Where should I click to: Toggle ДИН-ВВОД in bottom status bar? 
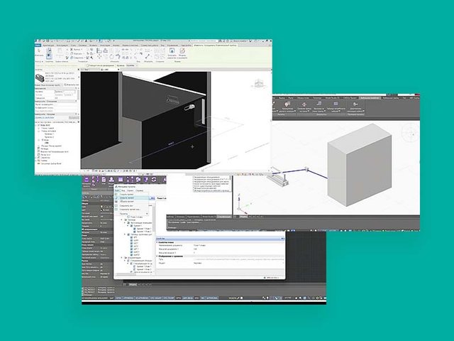coord(188,298)
